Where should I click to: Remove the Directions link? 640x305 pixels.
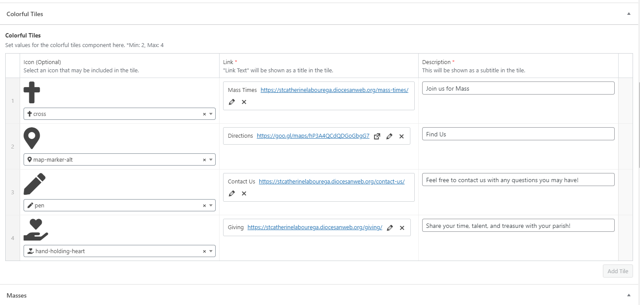pos(402,136)
